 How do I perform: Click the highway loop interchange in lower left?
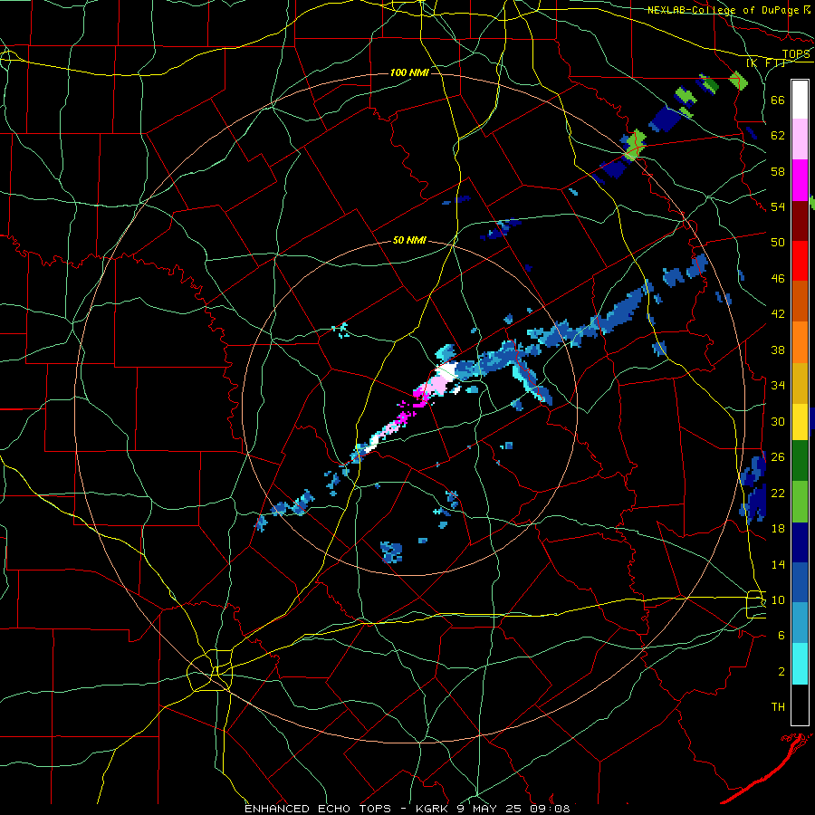coord(211,670)
